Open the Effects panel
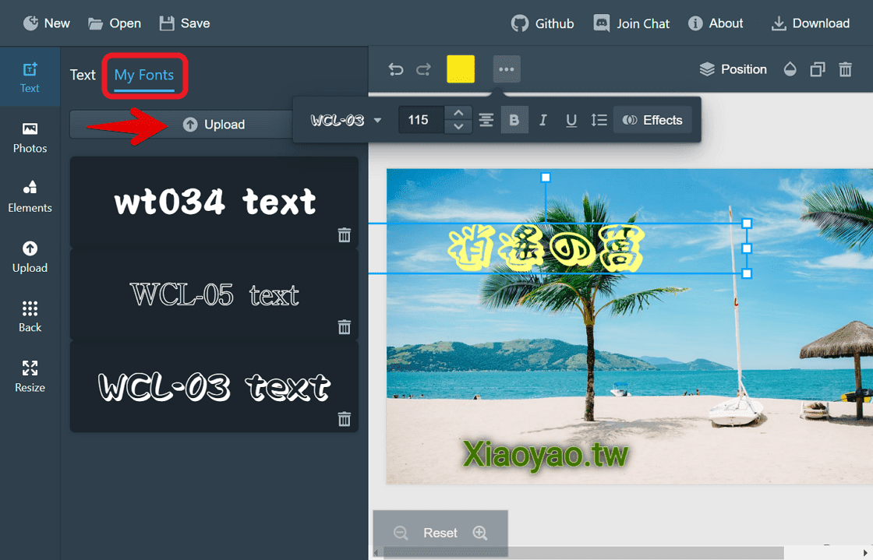Viewport: 873px width, 560px height. click(652, 119)
